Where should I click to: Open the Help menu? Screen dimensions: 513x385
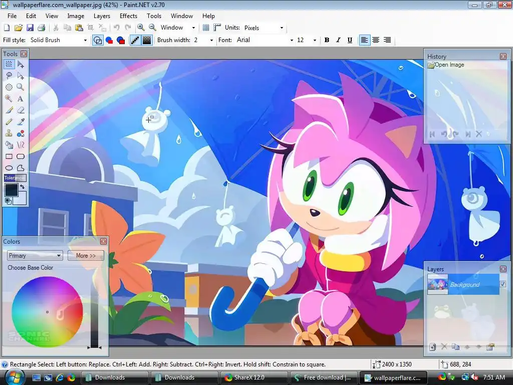[x=208, y=16]
